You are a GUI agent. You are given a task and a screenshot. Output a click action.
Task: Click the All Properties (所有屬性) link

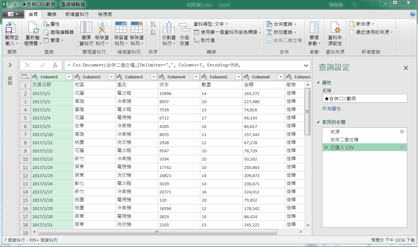331,109
